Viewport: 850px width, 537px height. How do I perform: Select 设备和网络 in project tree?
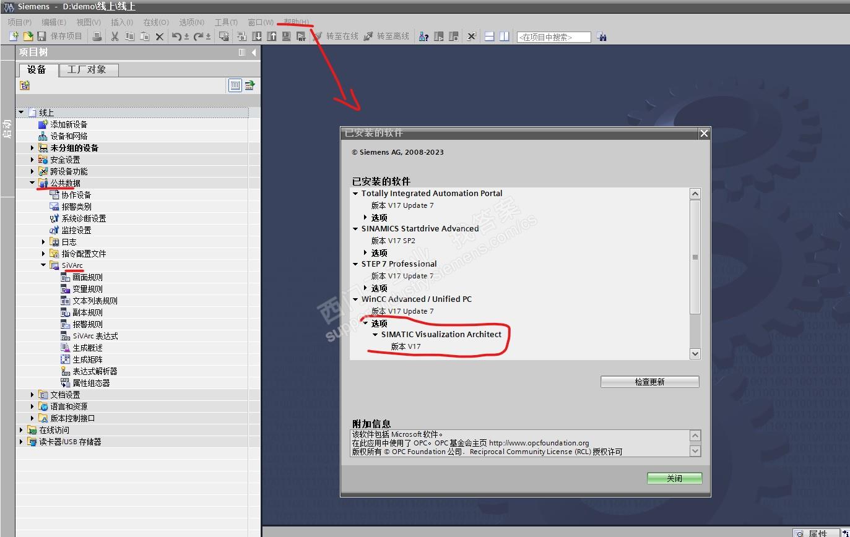point(69,136)
